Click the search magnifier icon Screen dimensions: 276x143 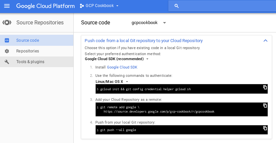tap(177, 6)
